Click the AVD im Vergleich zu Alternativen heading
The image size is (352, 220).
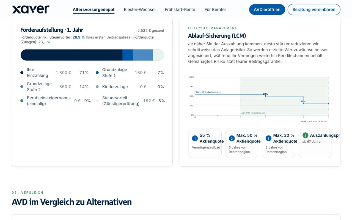tap(72, 202)
